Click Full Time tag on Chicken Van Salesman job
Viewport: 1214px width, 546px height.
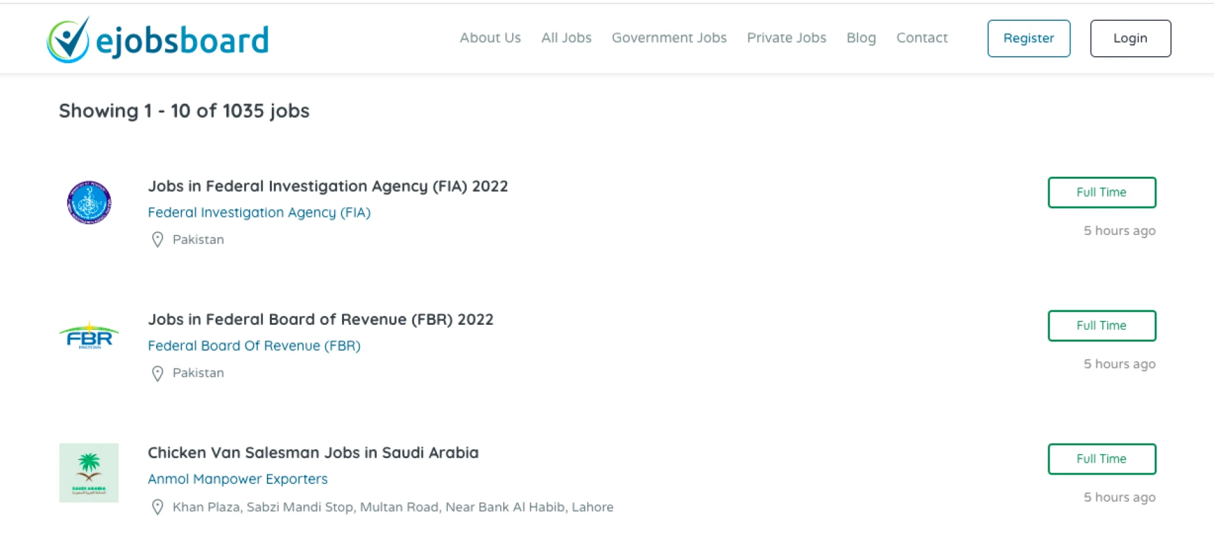tap(1102, 459)
